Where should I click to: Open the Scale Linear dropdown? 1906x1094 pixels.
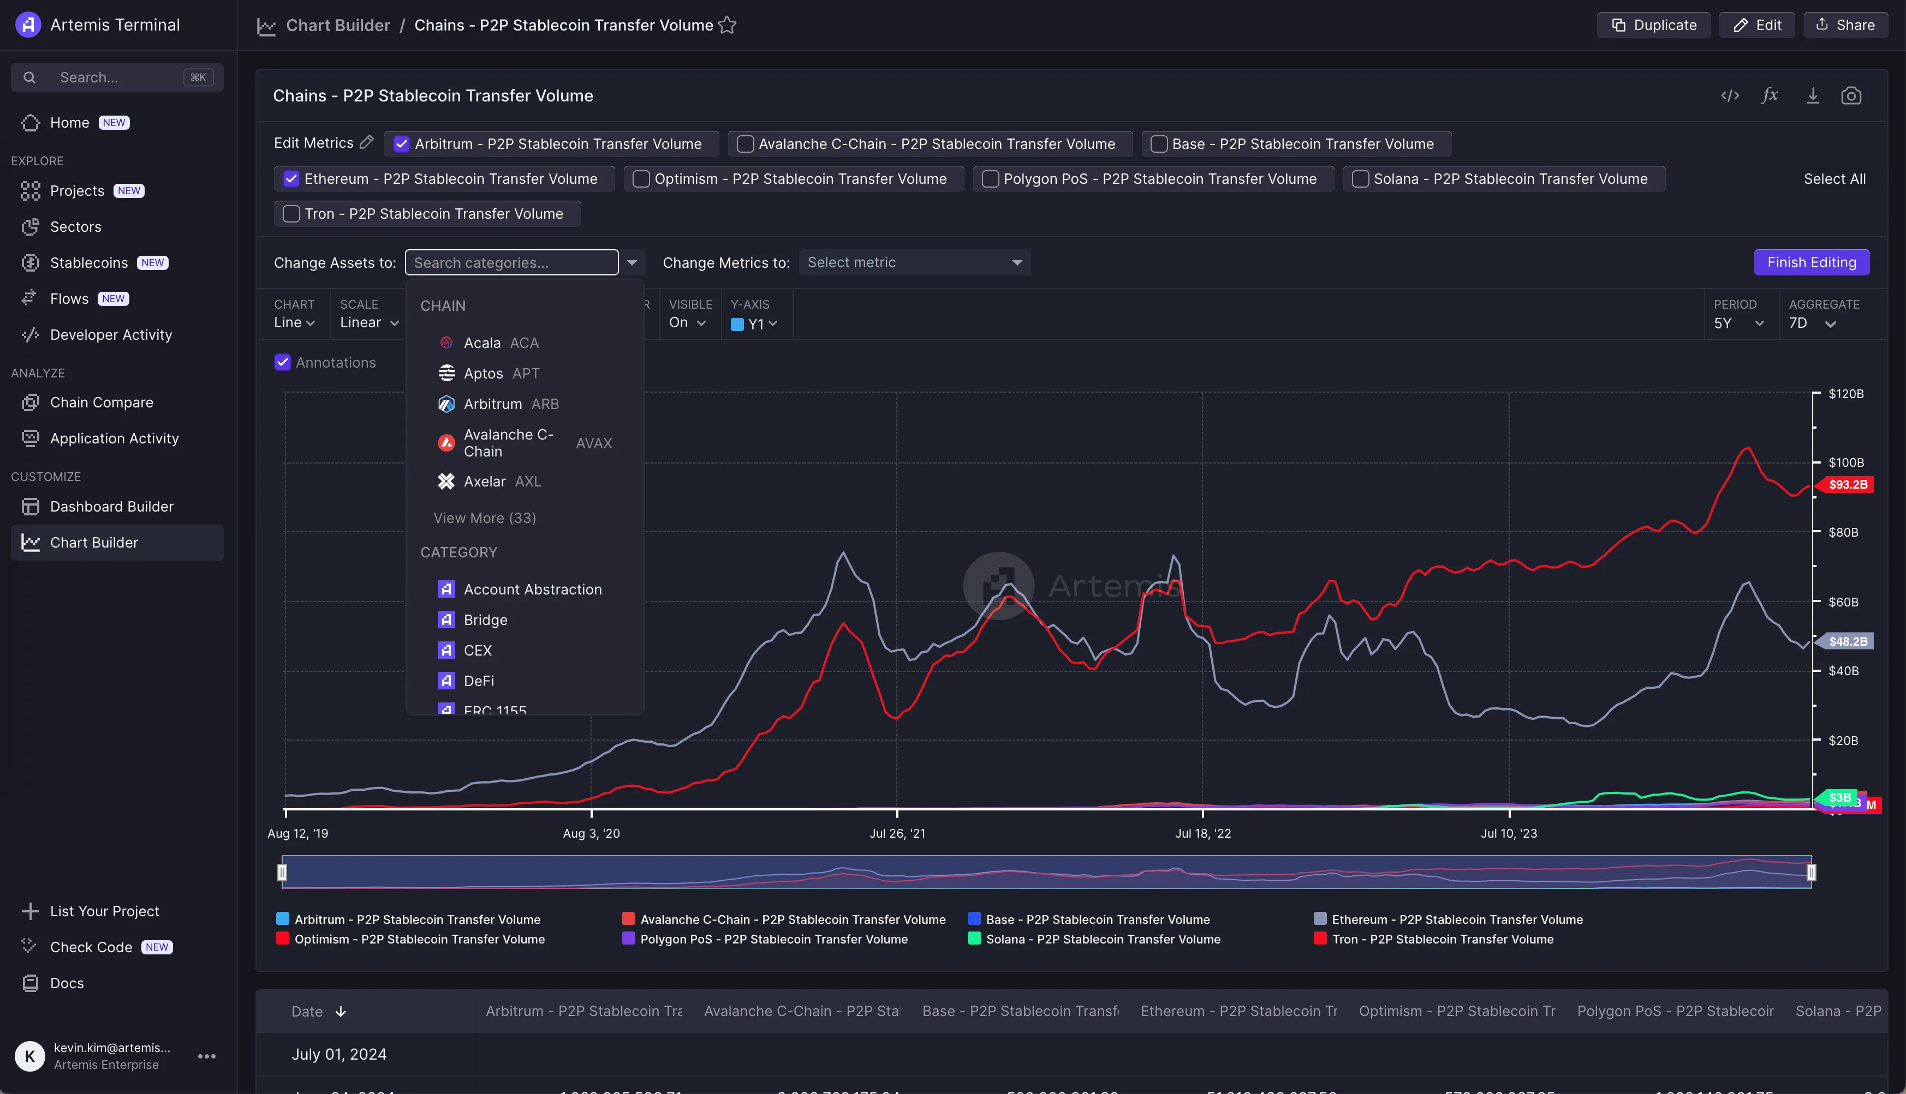click(369, 322)
